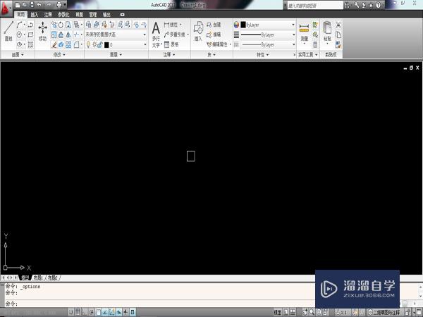The width and height of the screenshot is (423, 317).
Task: Select the 常用 (Home) ribbon tab
Action: (20, 14)
